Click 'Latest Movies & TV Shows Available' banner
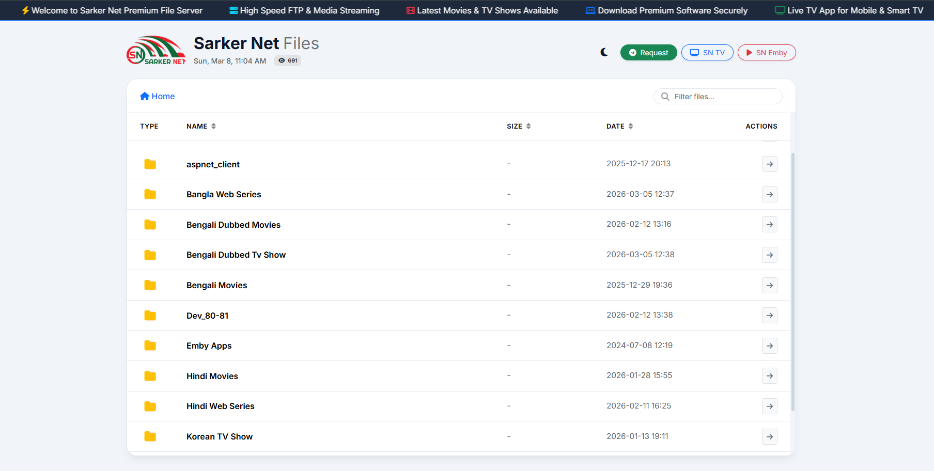Image resolution: width=934 pixels, height=471 pixels. tap(482, 10)
